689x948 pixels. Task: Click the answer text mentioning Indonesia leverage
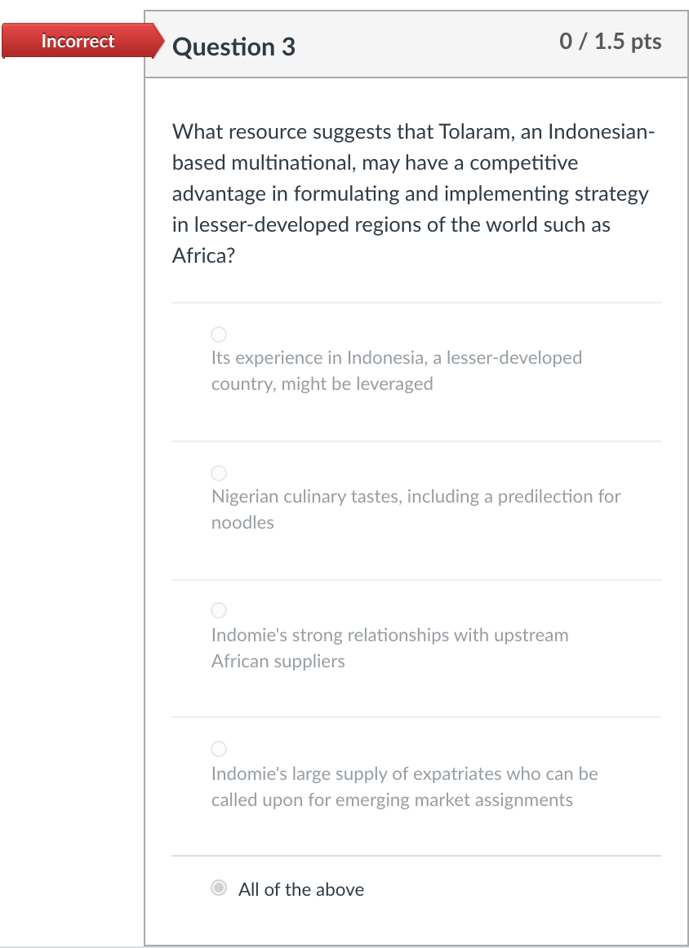tap(397, 370)
